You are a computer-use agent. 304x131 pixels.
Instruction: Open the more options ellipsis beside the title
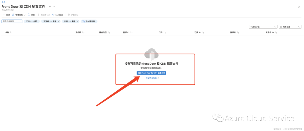(55, 6)
